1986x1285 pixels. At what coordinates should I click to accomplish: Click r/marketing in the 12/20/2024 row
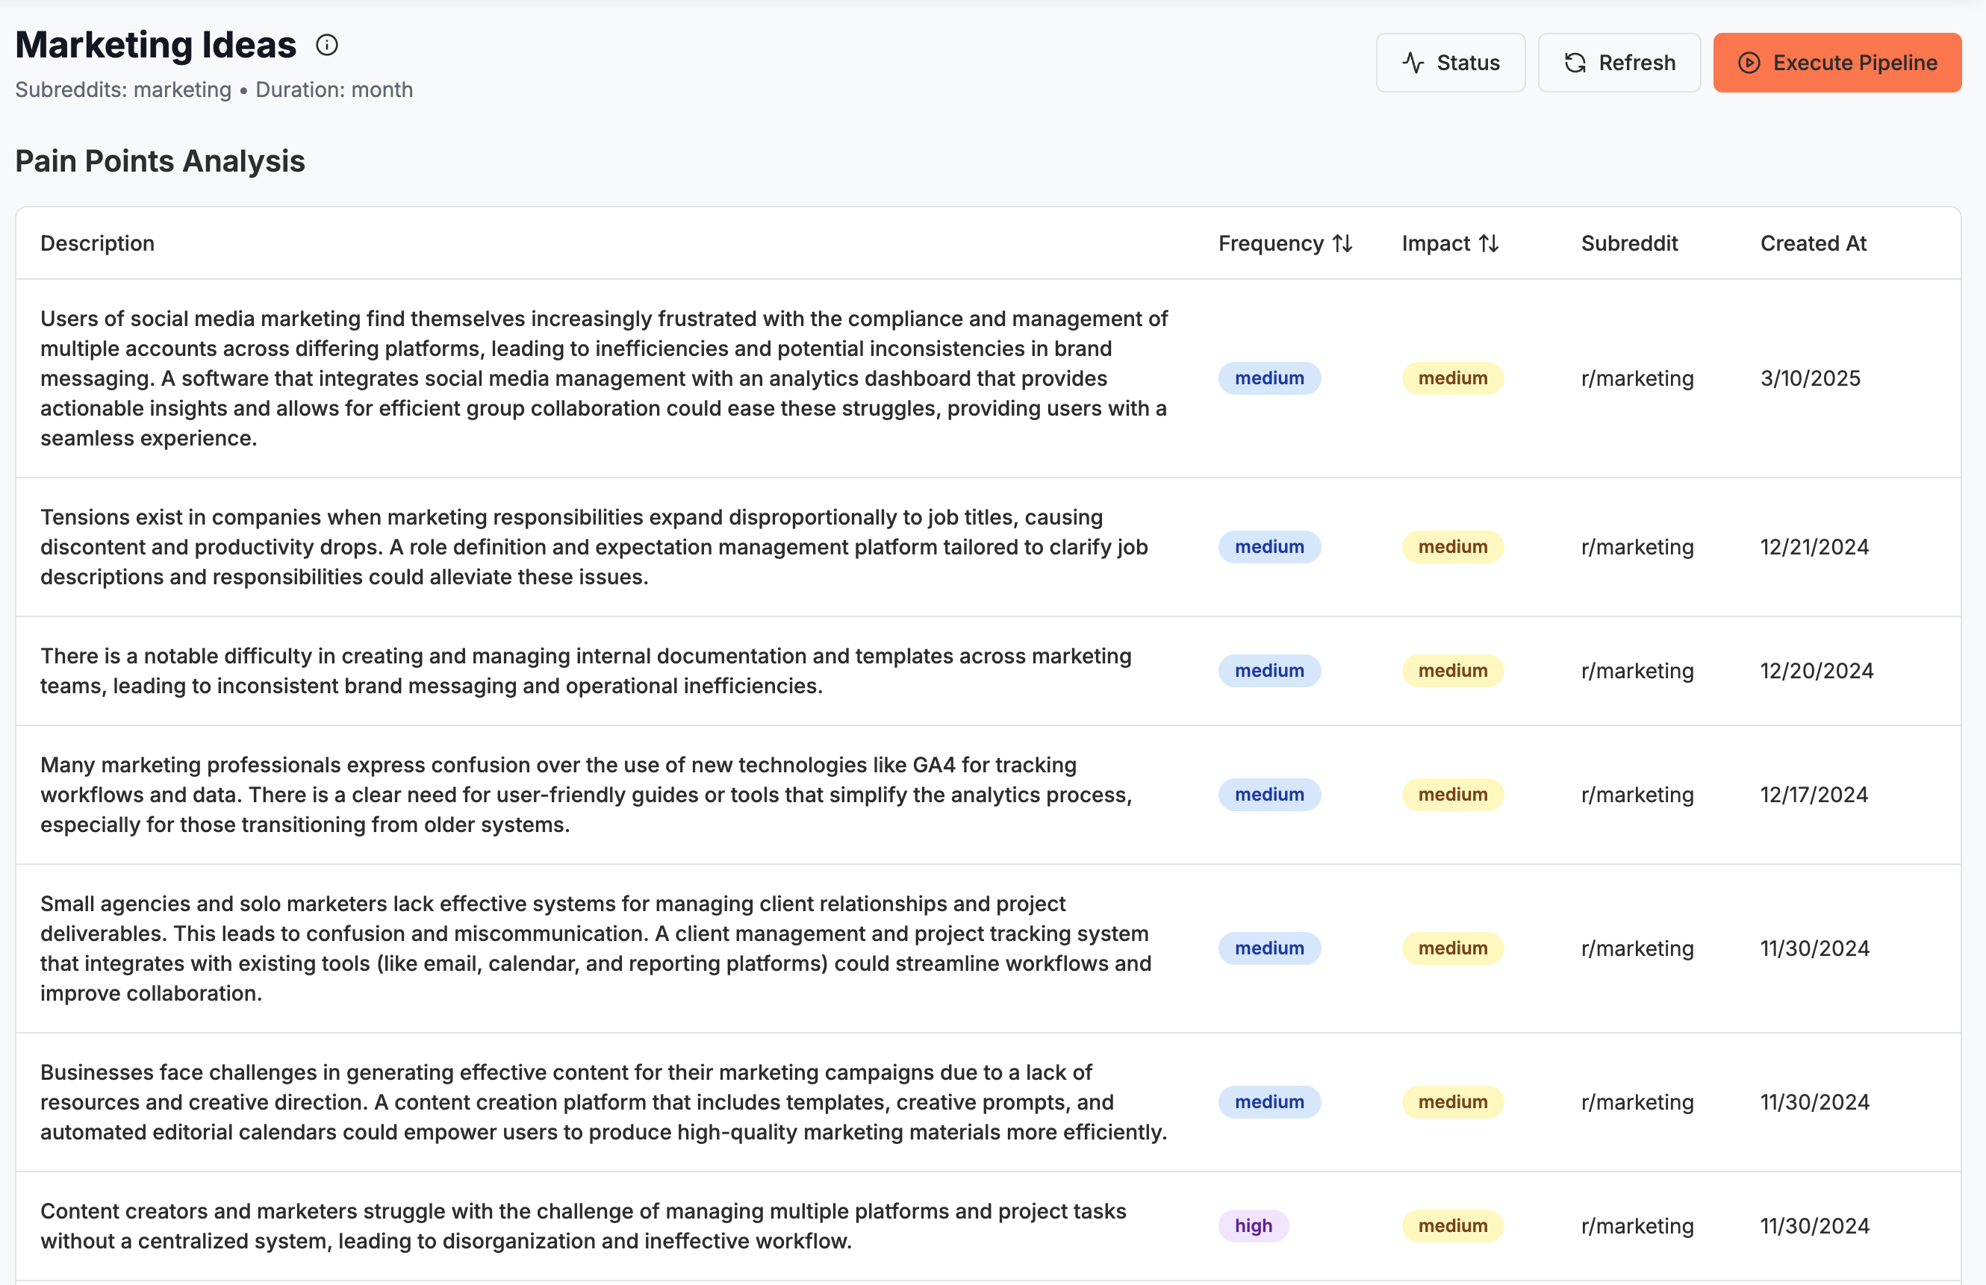(1637, 672)
